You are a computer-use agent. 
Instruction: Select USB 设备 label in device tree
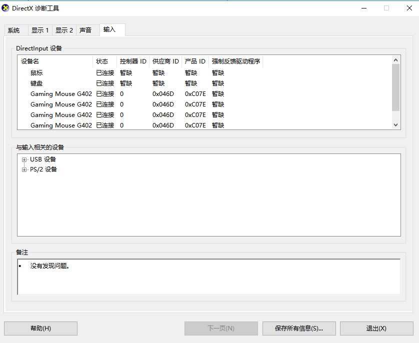43,159
